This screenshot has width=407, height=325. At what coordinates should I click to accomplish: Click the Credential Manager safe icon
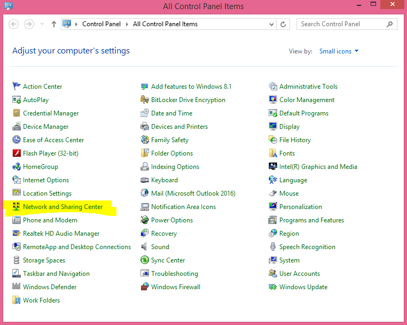(17, 113)
